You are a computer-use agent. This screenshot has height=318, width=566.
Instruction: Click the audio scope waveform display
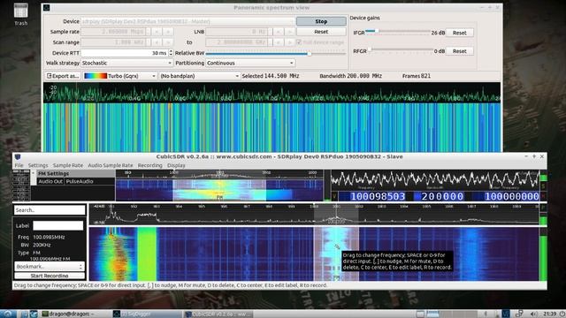pos(435,179)
